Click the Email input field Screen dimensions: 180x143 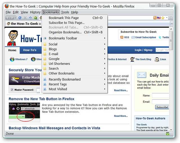pyautogui.click(x=161, y=102)
